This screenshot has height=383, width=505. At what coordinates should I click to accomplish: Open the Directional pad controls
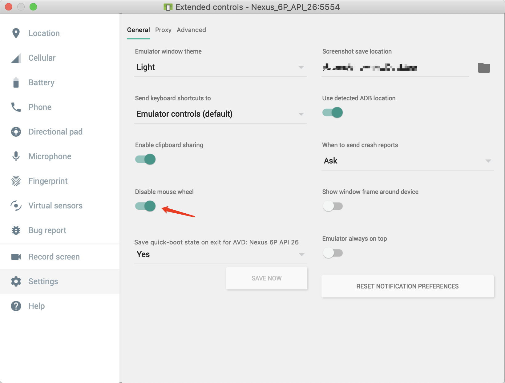16,131
